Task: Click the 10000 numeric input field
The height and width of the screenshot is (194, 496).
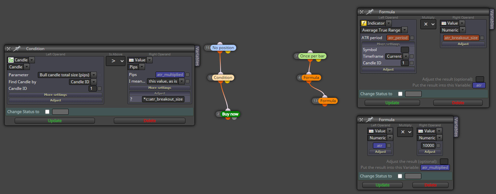Action: pyautogui.click(x=428, y=146)
